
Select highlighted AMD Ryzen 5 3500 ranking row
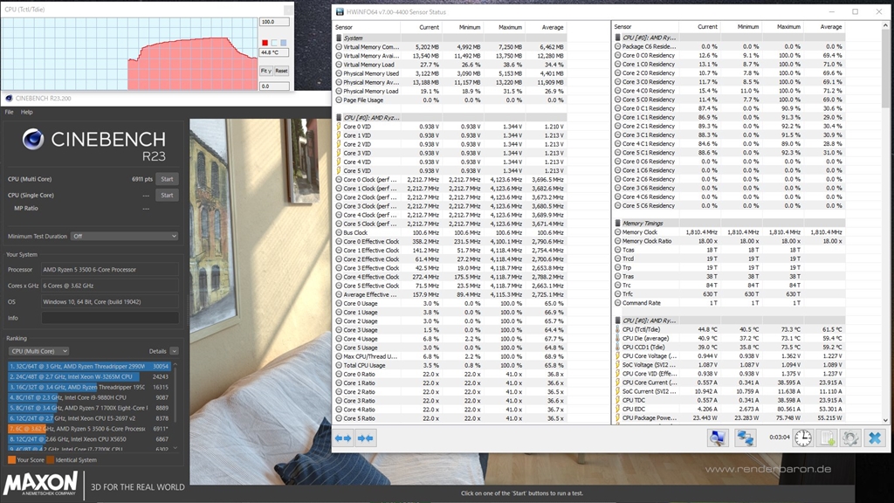(89, 429)
